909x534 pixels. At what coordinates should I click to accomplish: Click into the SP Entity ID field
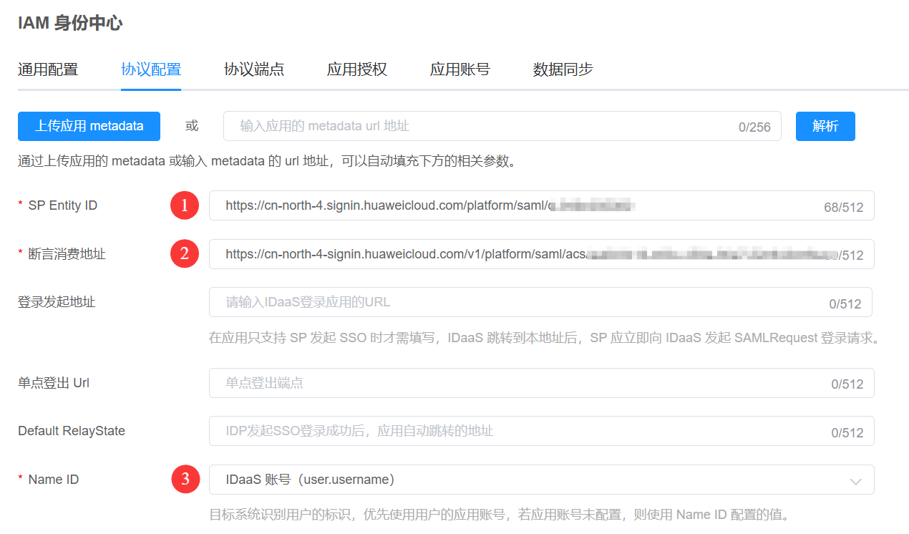515,205
